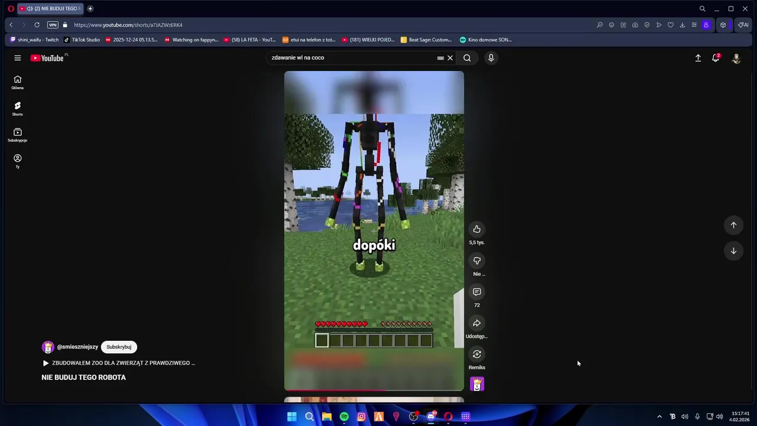Click the youtube.com address bar URL

128,25
